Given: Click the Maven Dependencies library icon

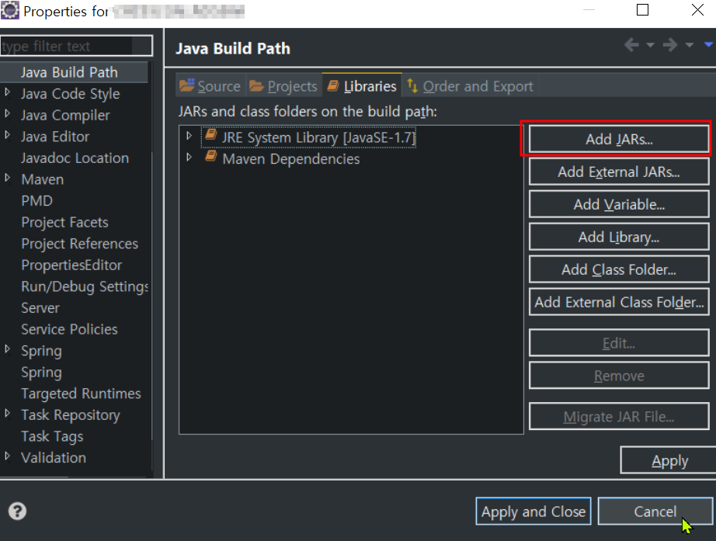Looking at the screenshot, I should tap(210, 156).
